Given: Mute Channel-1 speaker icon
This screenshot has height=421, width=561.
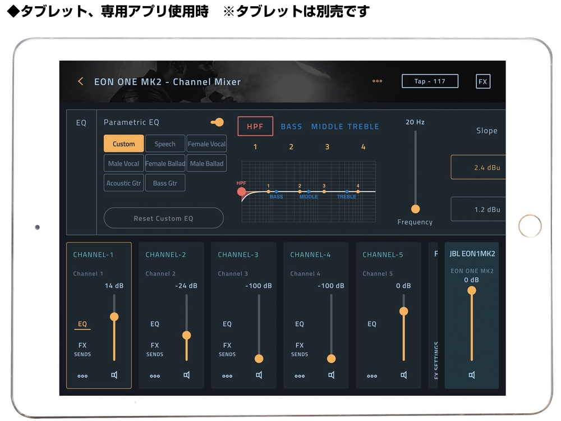Looking at the screenshot, I should click(114, 375).
